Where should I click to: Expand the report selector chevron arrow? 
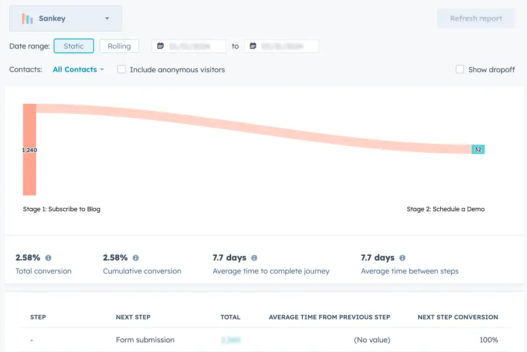[x=107, y=18]
